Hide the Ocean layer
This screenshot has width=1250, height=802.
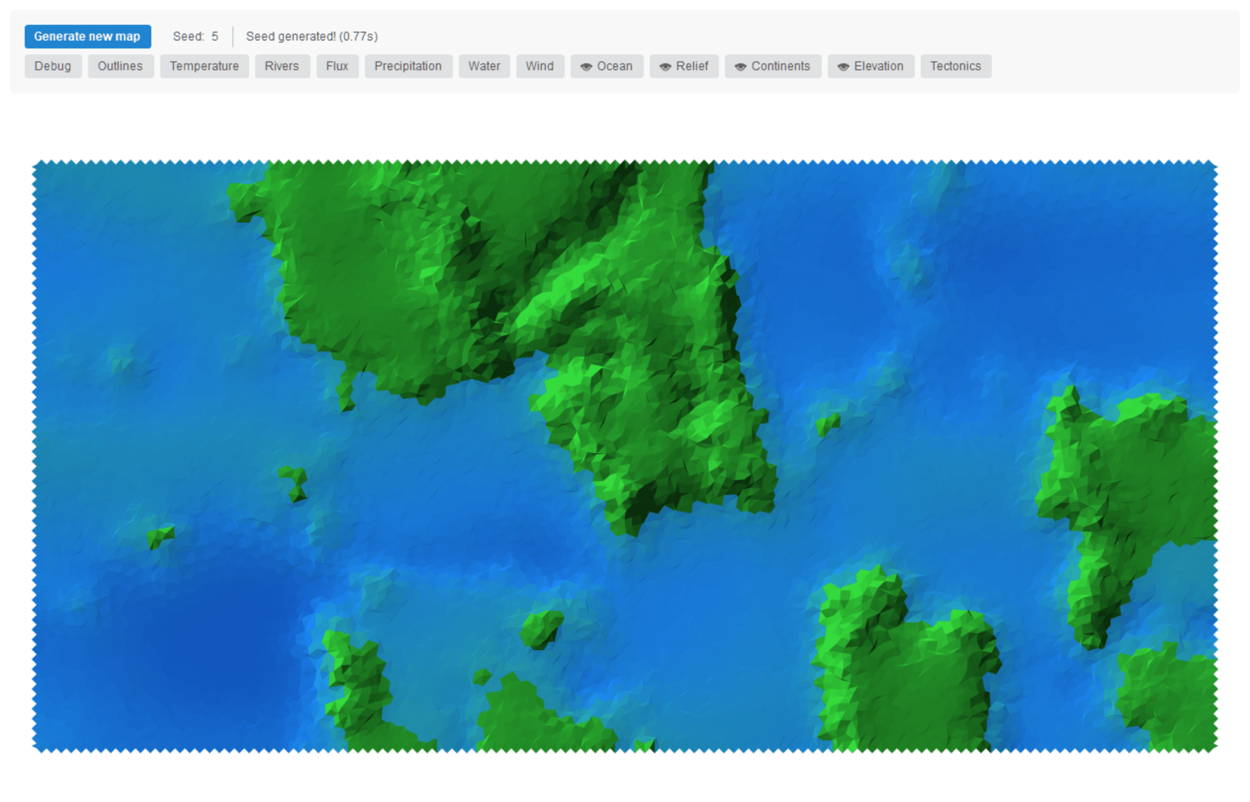pos(607,66)
